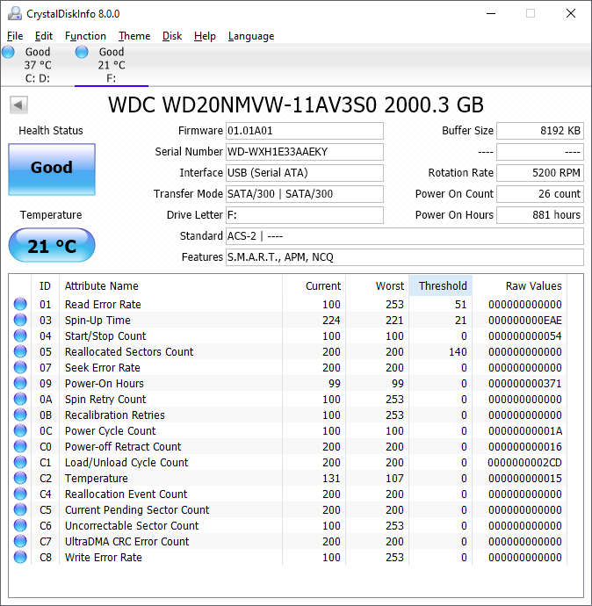Click the Threshold column header
Viewport: 592px width, 606px height.
[x=441, y=286]
